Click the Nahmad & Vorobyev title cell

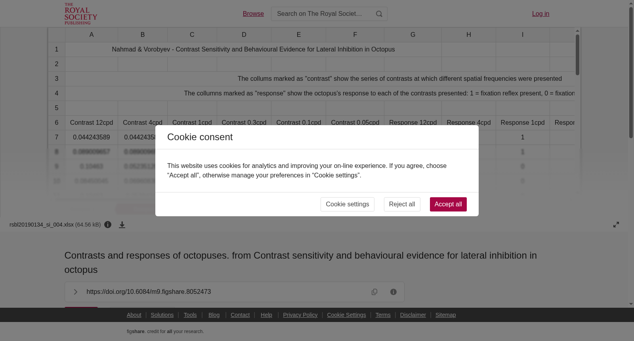[253, 50]
